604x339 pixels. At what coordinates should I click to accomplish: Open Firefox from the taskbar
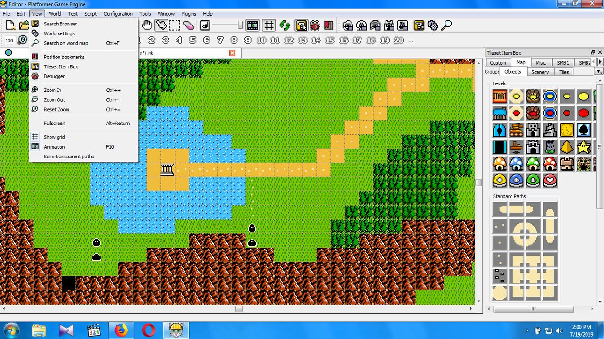coord(121,330)
